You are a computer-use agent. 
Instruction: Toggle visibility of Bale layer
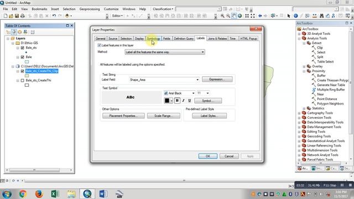click(x=22, y=57)
